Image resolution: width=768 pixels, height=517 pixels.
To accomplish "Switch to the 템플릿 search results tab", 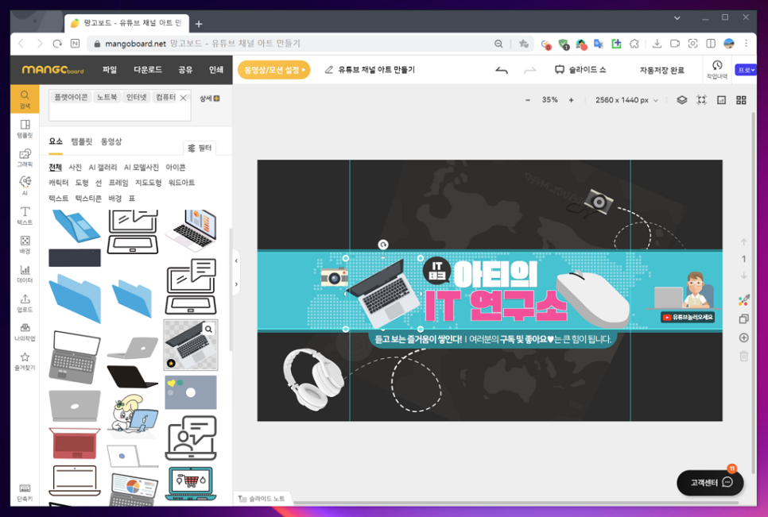I will [x=81, y=141].
